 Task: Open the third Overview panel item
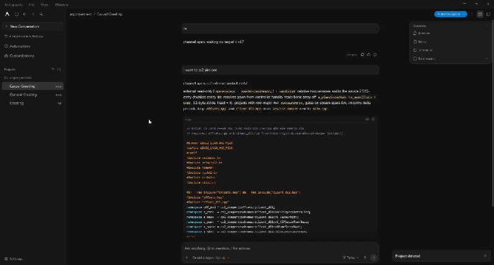pyautogui.click(x=423, y=50)
